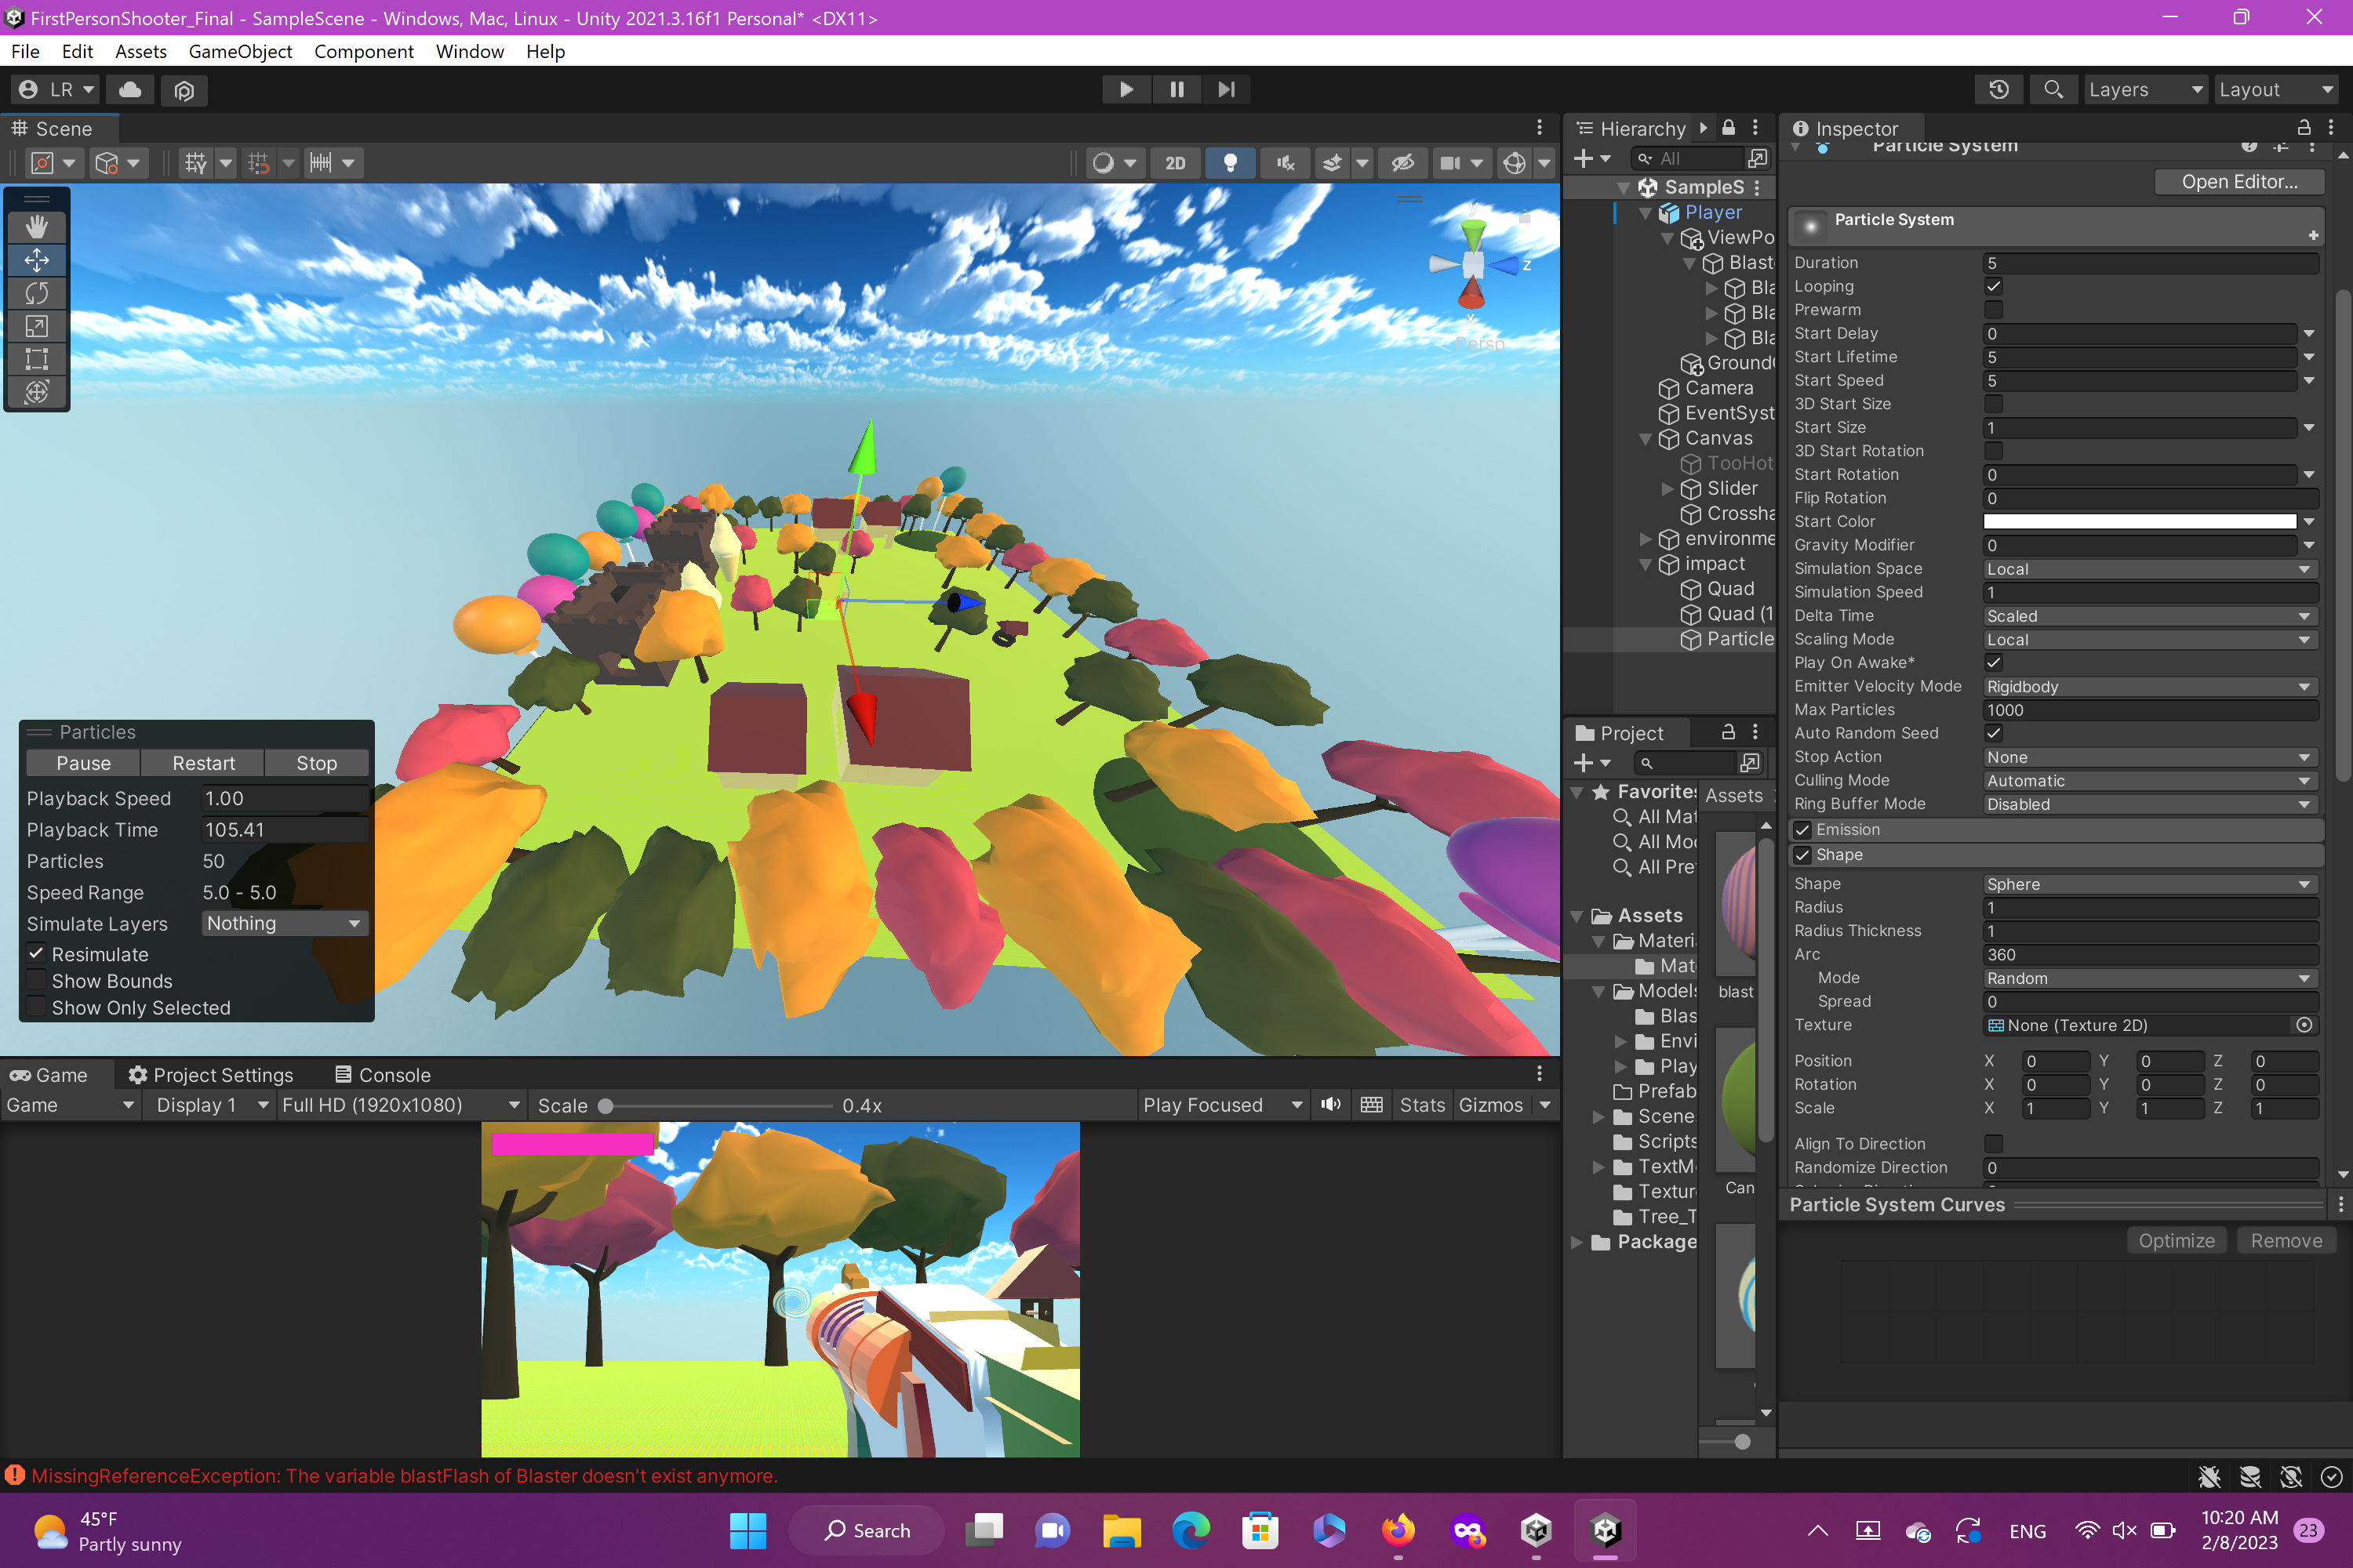Open the Layers dropdown in toolbar
The height and width of the screenshot is (1568, 2353).
click(2145, 89)
